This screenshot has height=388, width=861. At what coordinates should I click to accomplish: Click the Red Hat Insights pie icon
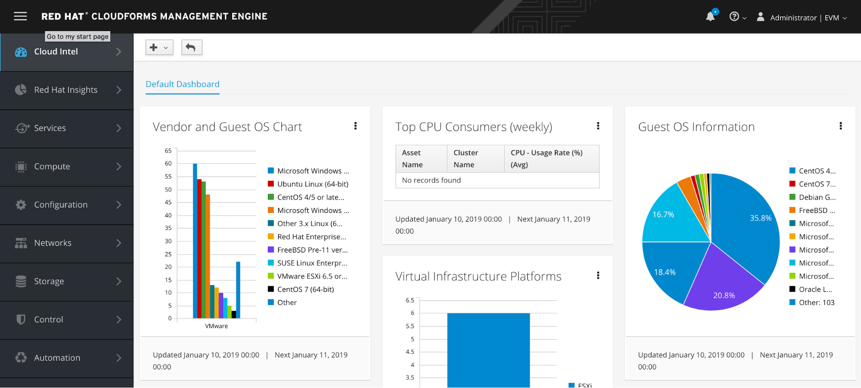point(21,90)
